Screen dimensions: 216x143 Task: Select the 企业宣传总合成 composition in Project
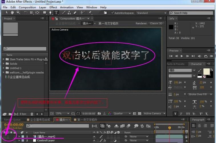tap(20, 77)
